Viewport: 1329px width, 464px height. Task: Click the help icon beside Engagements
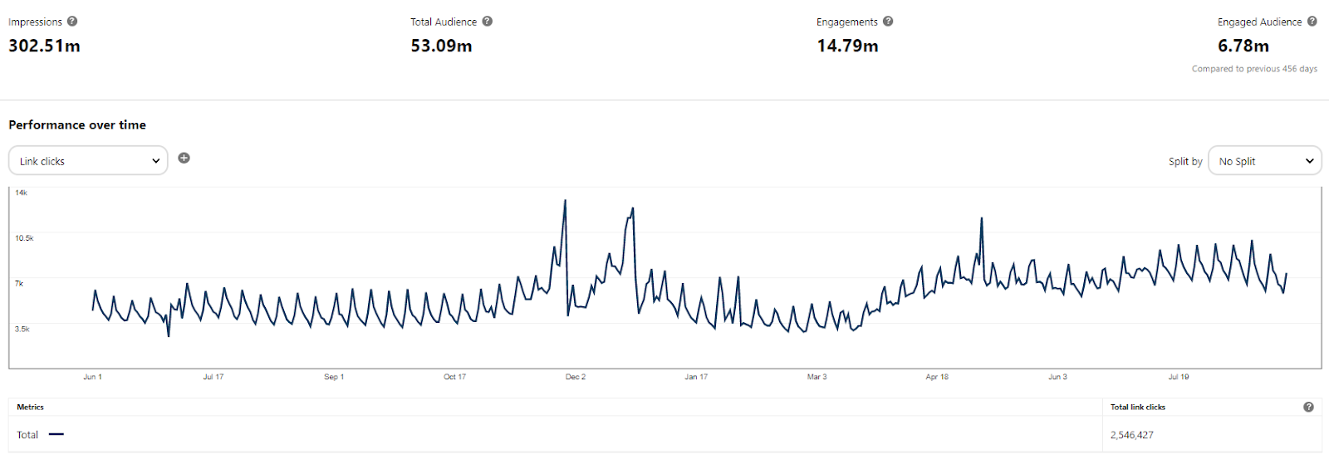point(888,22)
